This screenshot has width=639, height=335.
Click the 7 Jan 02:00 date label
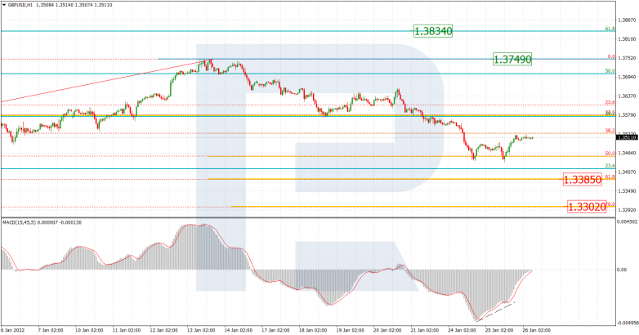[x=51, y=330]
